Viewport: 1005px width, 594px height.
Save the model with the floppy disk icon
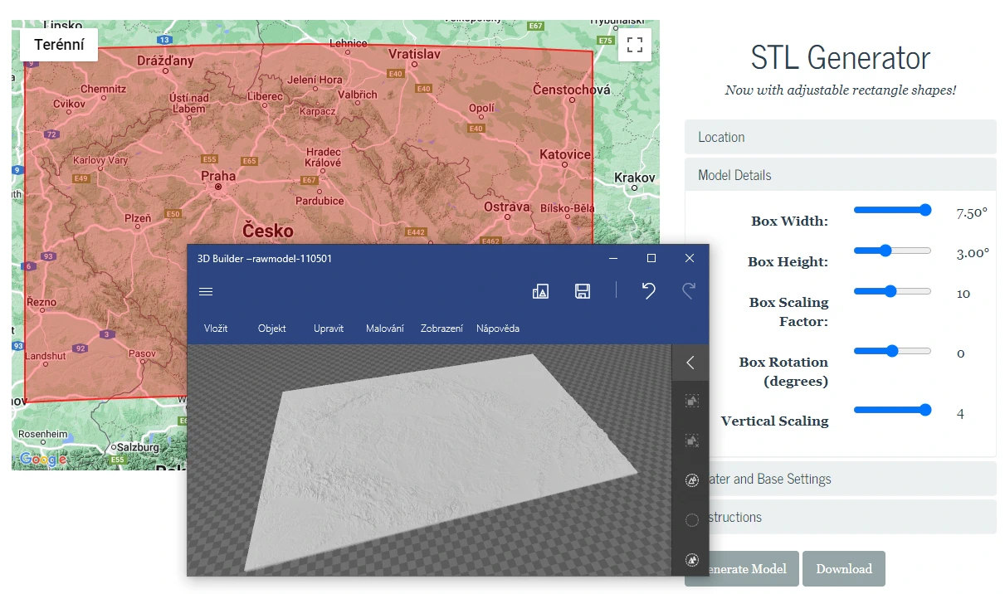click(x=583, y=291)
